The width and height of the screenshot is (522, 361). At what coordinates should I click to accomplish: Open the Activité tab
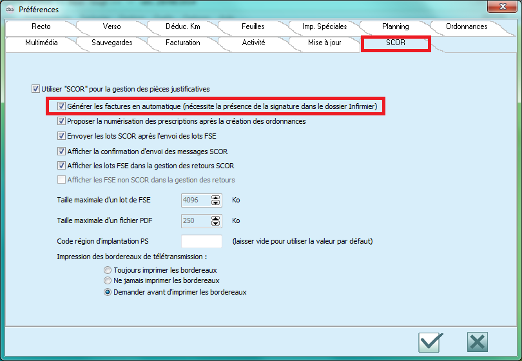pyautogui.click(x=253, y=43)
